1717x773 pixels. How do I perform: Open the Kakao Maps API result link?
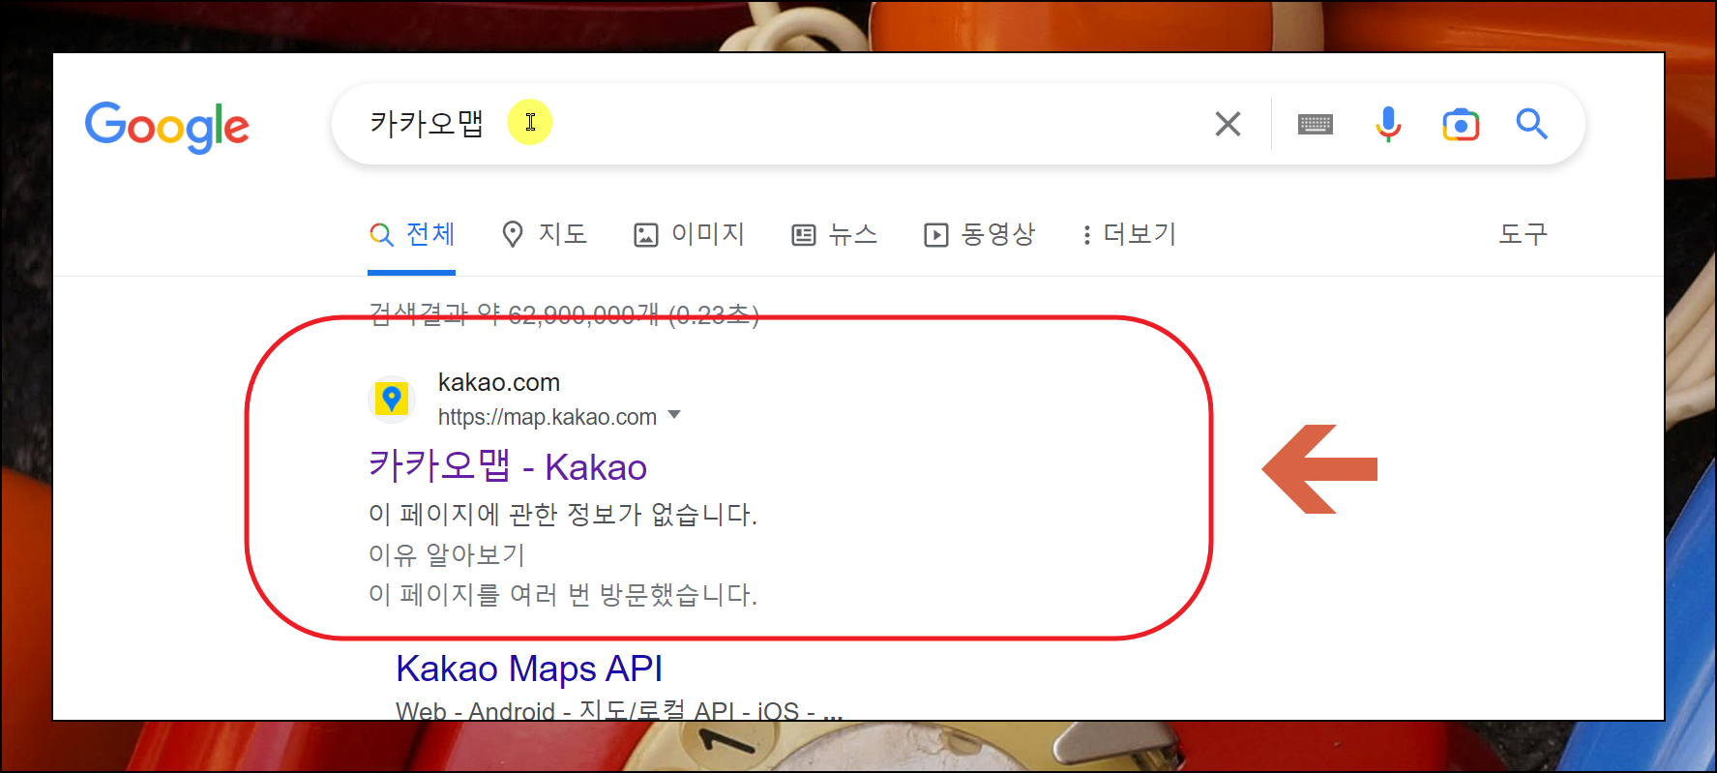pyautogui.click(x=529, y=669)
